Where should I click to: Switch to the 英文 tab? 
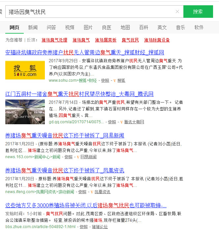point(162,27)
